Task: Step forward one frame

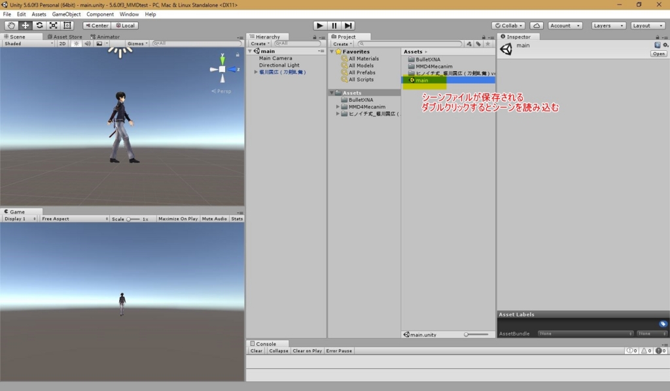Action: pos(348,25)
